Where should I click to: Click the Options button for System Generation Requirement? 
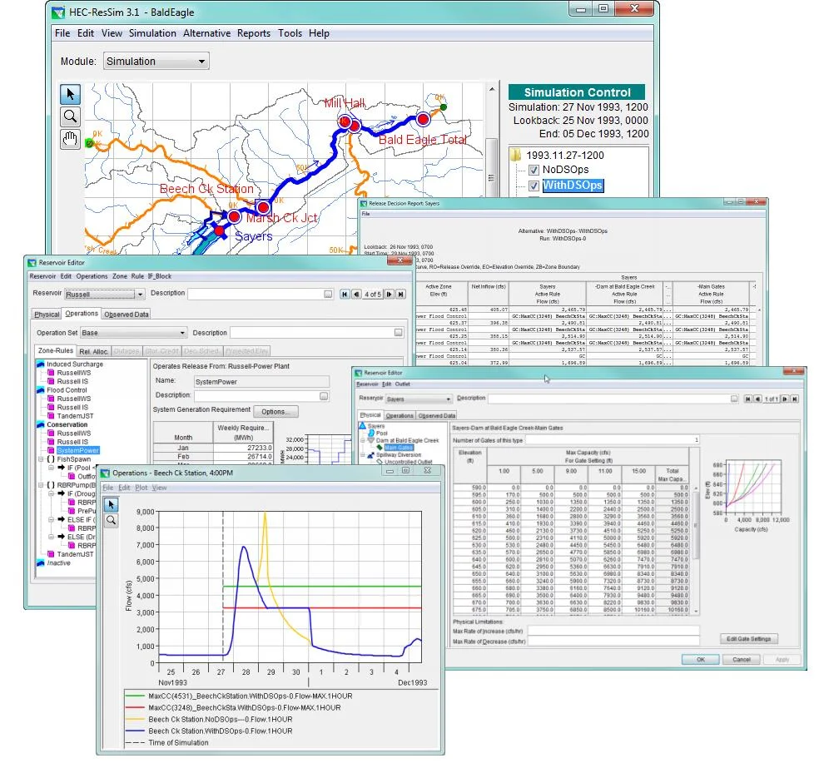tap(277, 411)
